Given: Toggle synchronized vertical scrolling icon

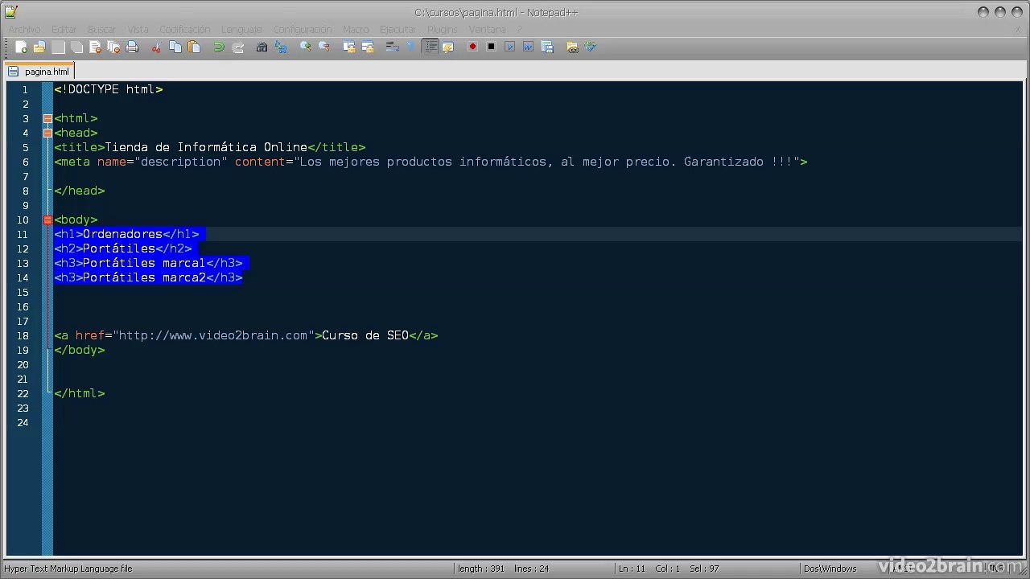Looking at the screenshot, I should pyautogui.click(x=348, y=47).
